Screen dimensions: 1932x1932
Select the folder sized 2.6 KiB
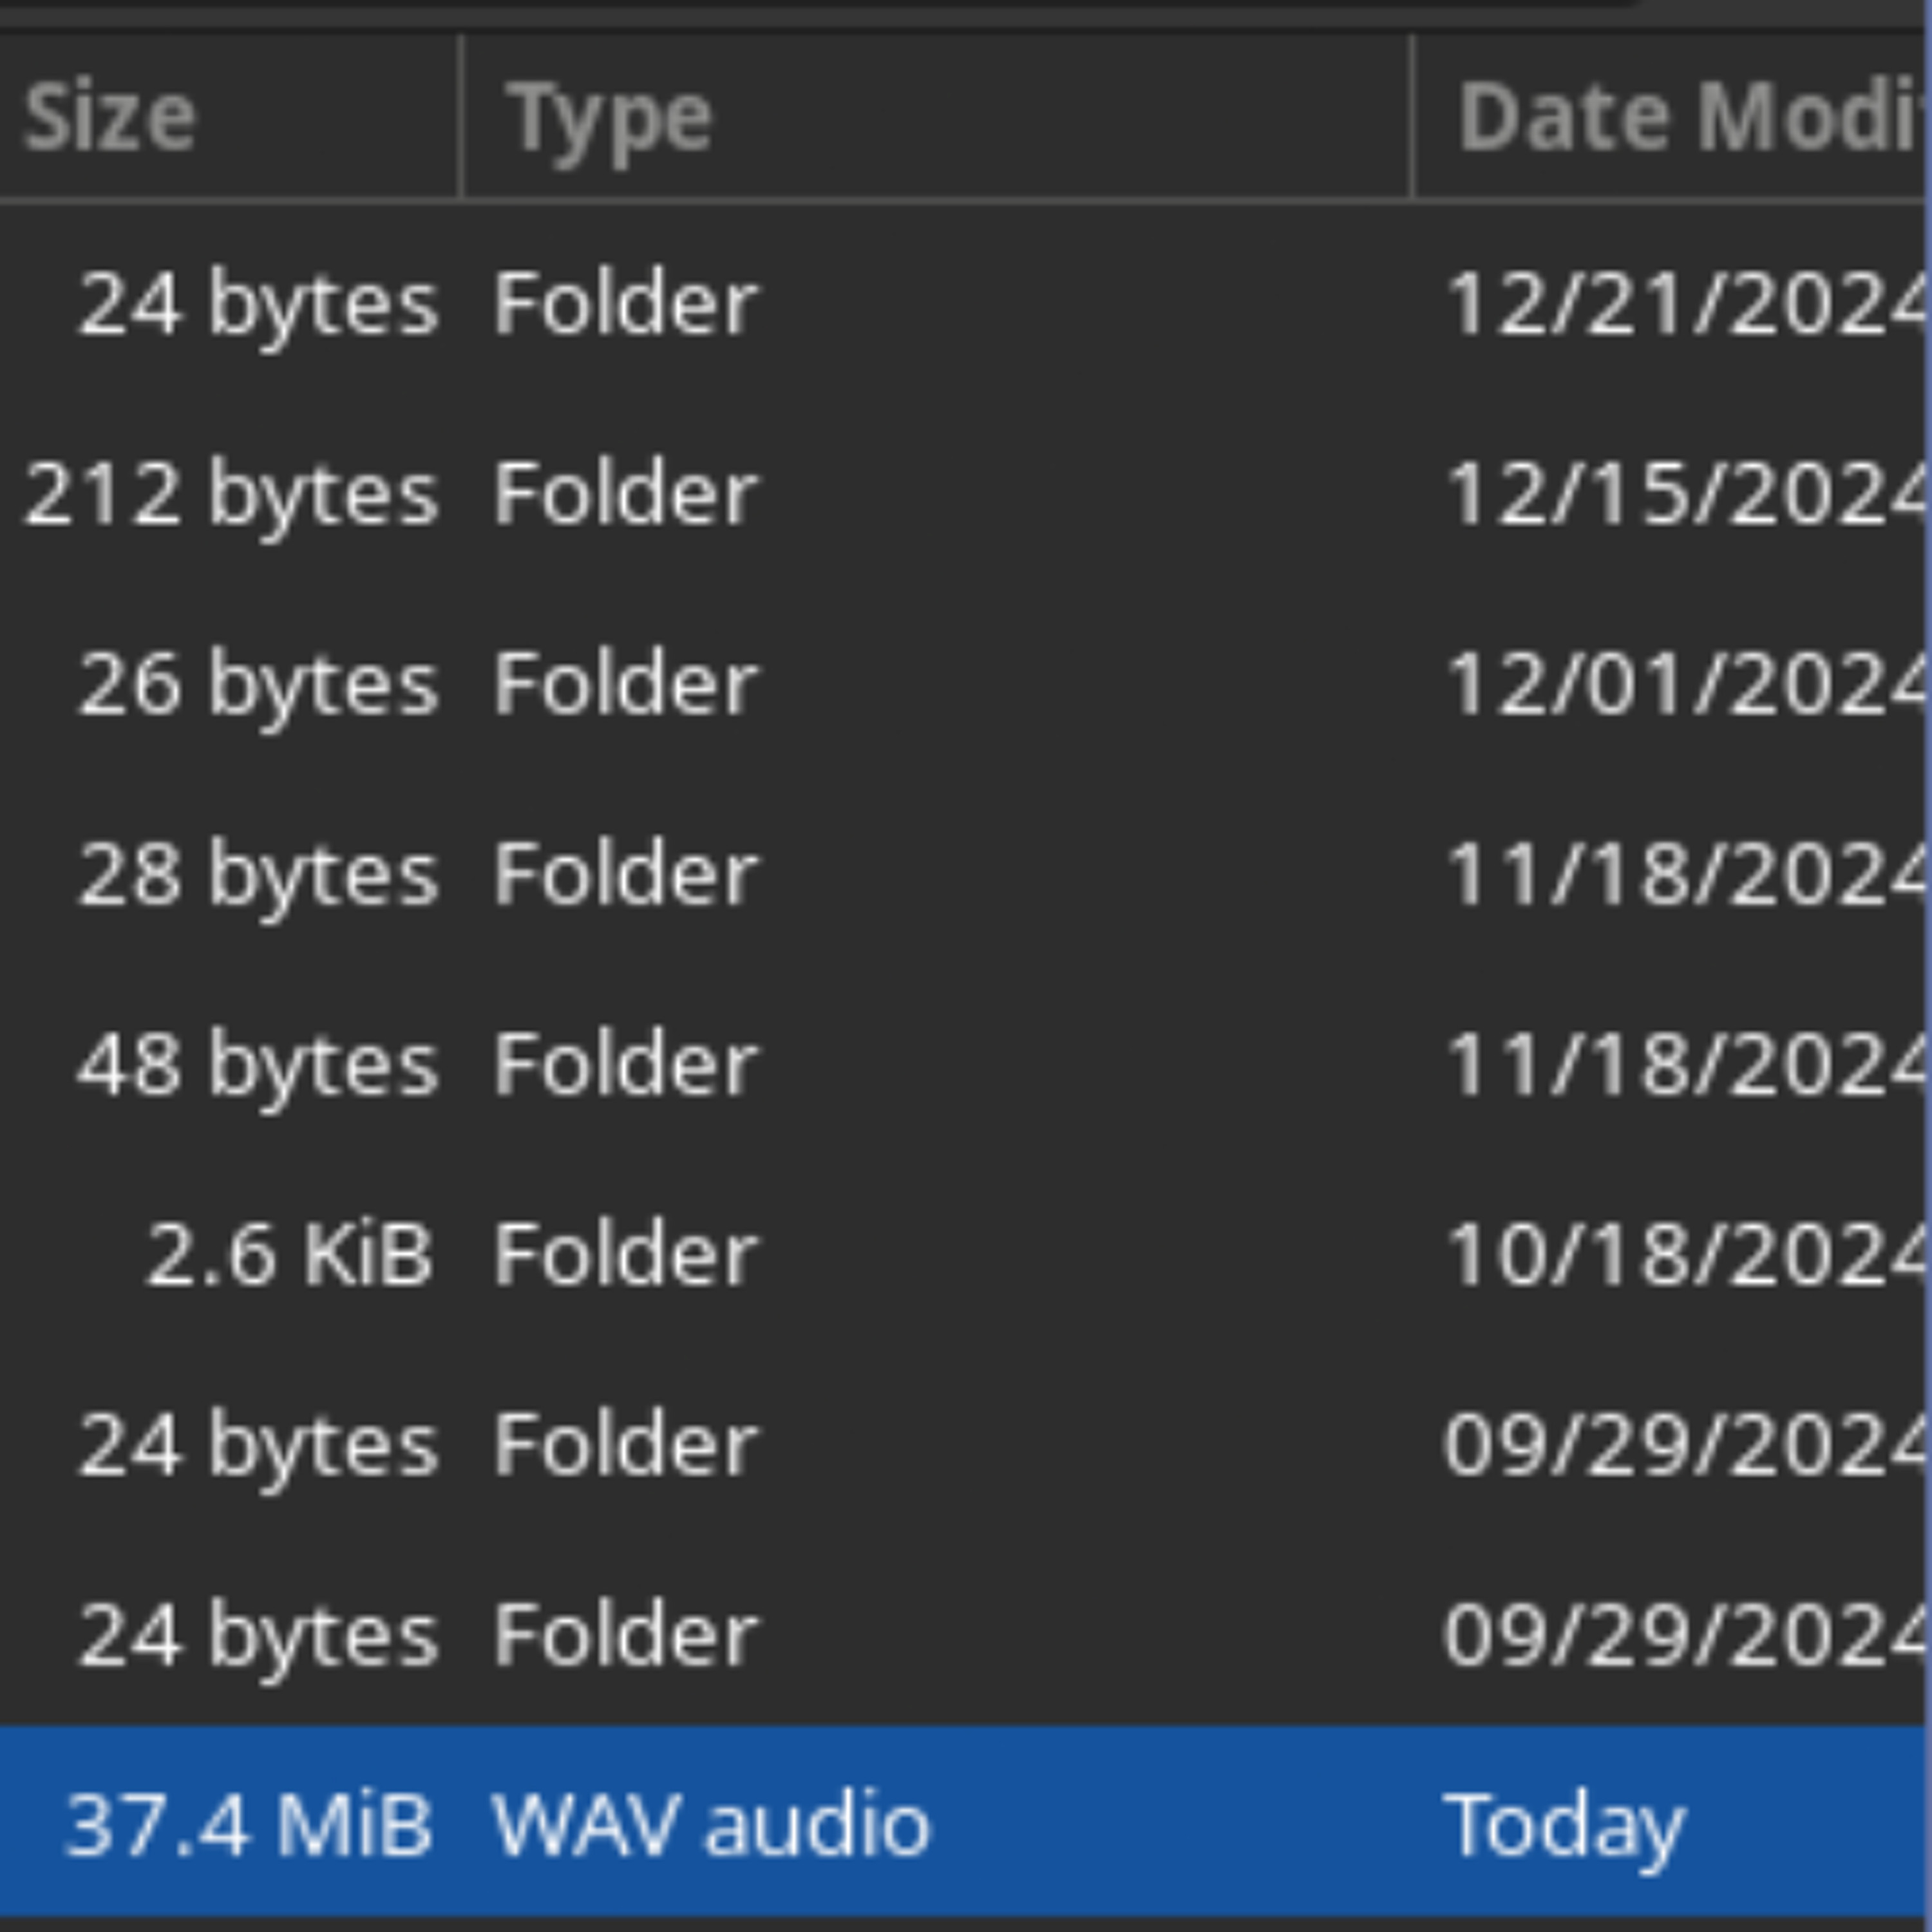290,1254
